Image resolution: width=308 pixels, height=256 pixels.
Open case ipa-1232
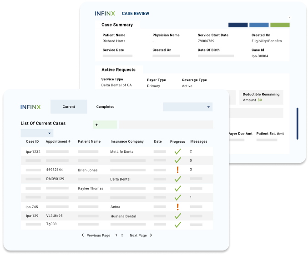pyautogui.click(x=33, y=152)
